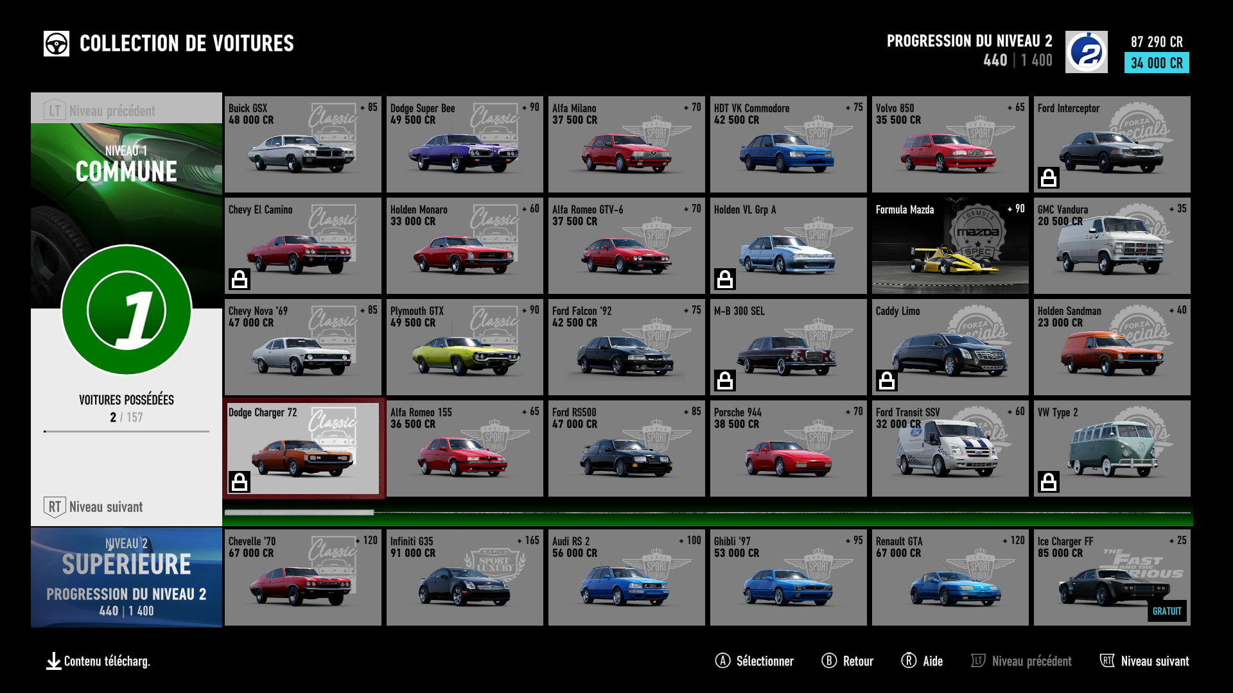The image size is (1233, 693).
Task: Click the steering wheel icon next to the title
Action: click(x=57, y=43)
